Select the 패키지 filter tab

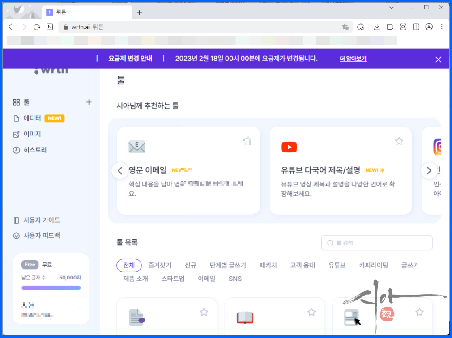[x=268, y=265]
